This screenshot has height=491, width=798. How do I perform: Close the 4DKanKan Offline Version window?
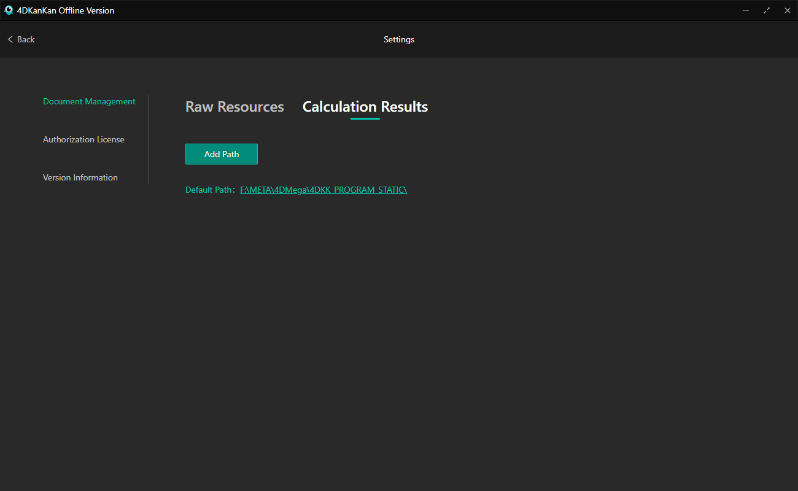click(787, 10)
